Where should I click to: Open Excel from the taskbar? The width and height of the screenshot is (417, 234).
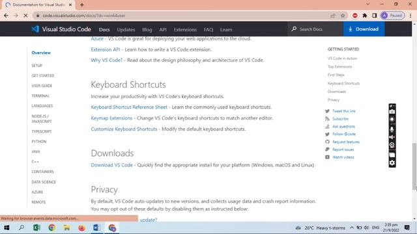point(36,227)
